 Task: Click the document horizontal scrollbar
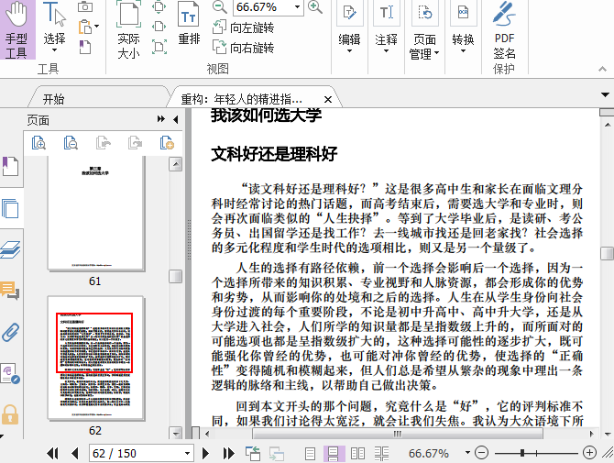pos(398,434)
